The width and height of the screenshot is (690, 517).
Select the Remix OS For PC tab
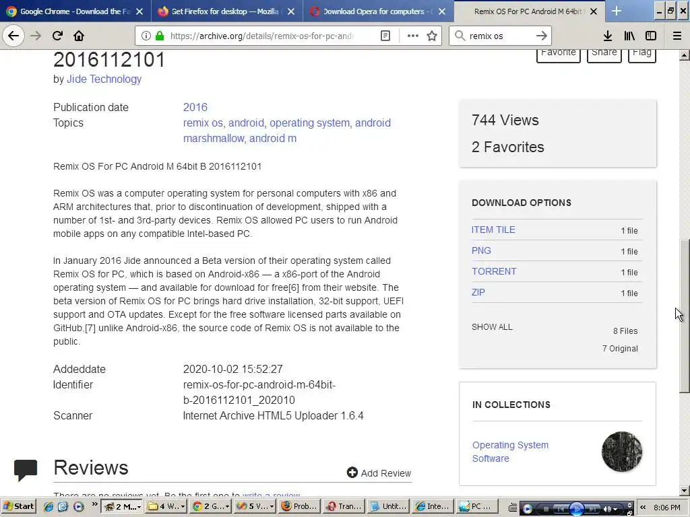[530, 11]
